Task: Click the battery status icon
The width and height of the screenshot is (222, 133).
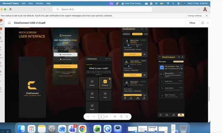Action: (x=162, y=3)
